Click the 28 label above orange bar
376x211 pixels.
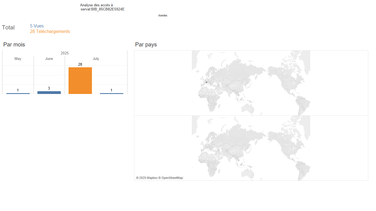(x=80, y=64)
